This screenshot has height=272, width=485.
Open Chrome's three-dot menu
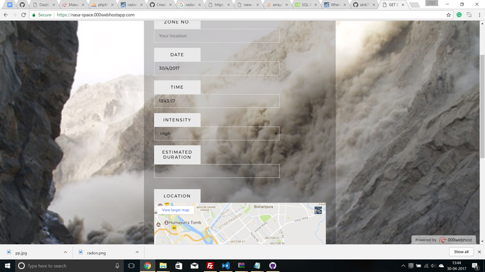[x=479, y=15]
